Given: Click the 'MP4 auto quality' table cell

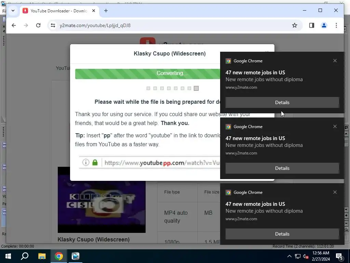Looking at the screenshot, I should point(177,217).
